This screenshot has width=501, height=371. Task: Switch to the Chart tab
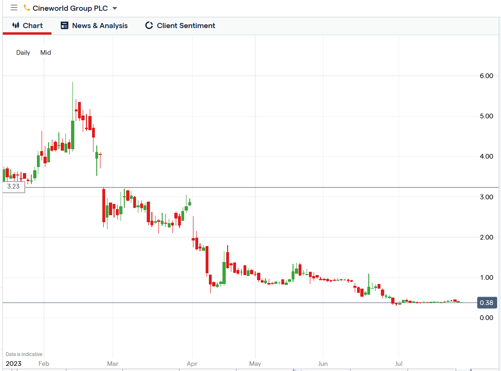click(27, 26)
